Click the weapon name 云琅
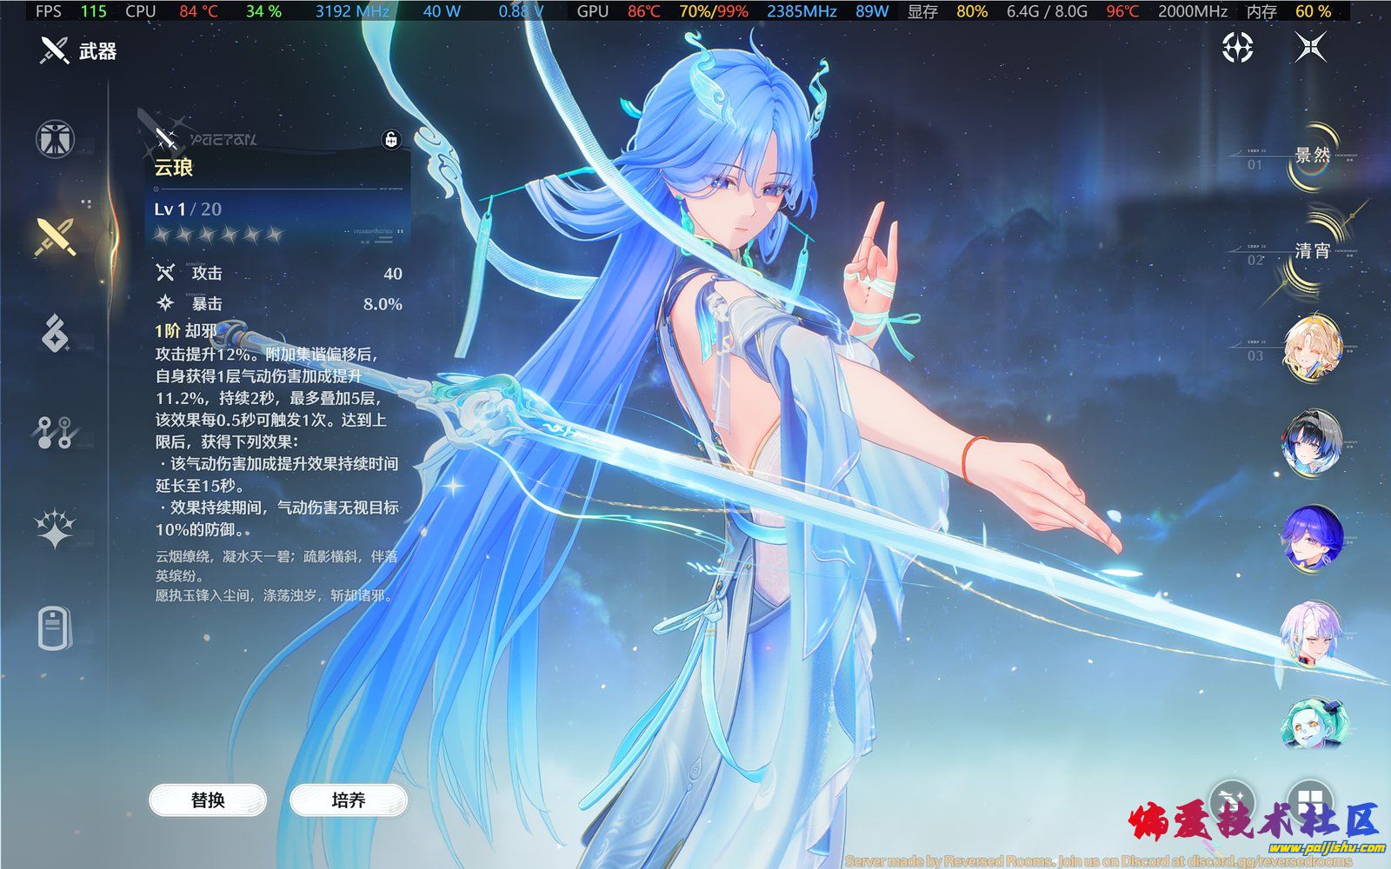This screenshot has height=869, width=1391. click(x=174, y=168)
